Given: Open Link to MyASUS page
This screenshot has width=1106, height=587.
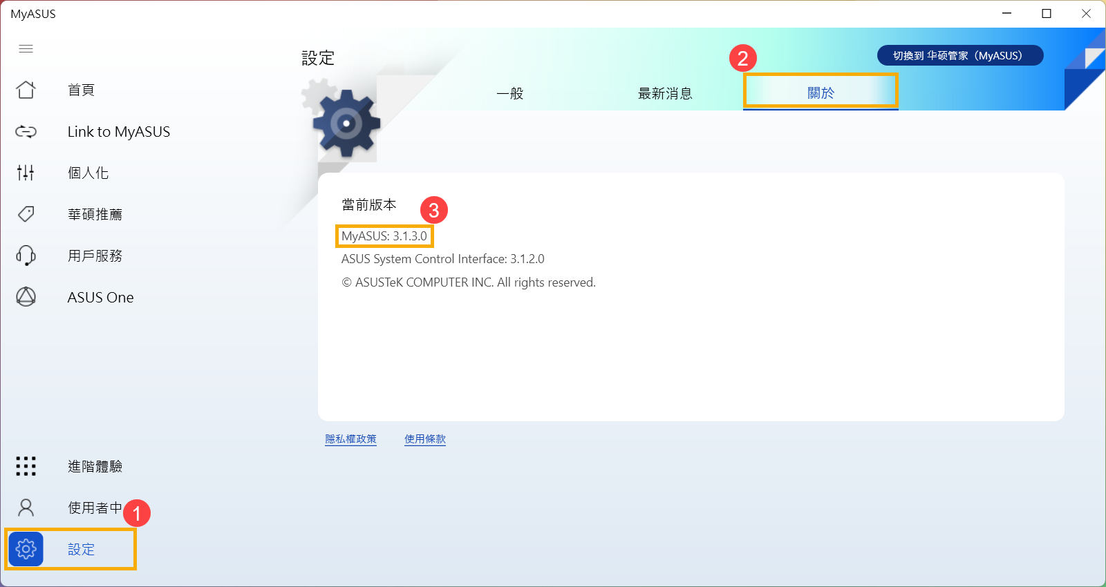Looking at the screenshot, I should (x=119, y=131).
